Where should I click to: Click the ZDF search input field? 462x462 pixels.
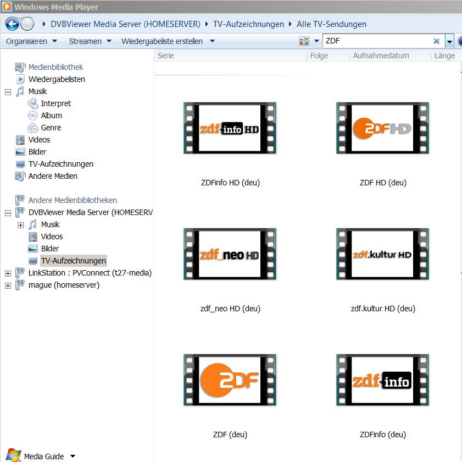click(378, 41)
